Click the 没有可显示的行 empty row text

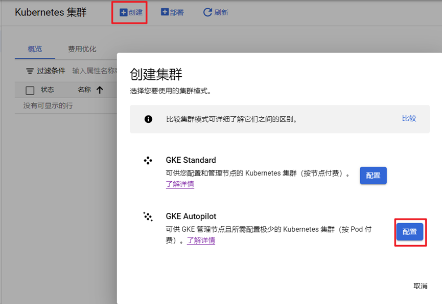coord(48,106)
